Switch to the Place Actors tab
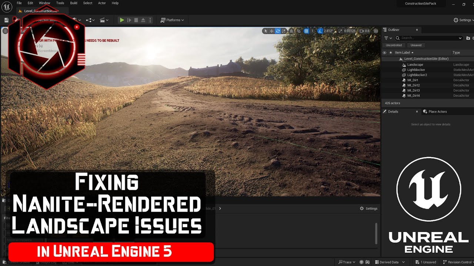The height and width of the screenshot is (266, 474). (x=437, y=112)
